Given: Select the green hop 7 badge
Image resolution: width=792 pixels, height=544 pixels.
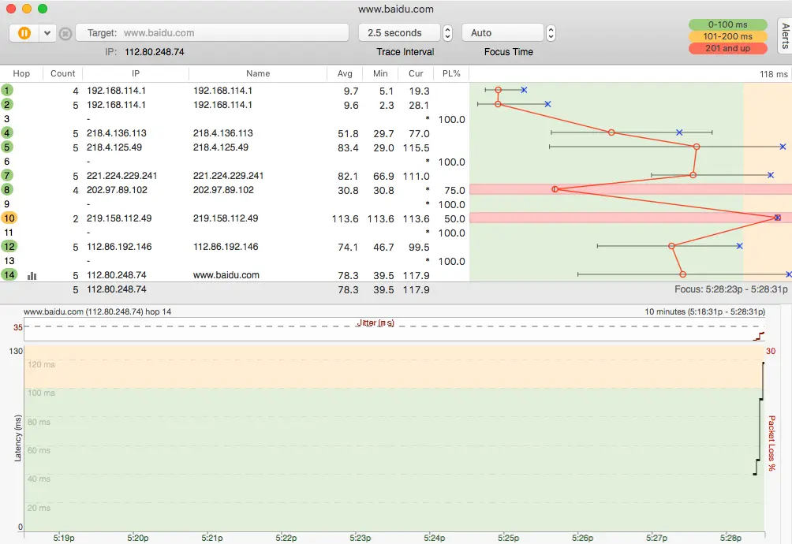Looking at the screenshot, I should (x=7, y=175).
